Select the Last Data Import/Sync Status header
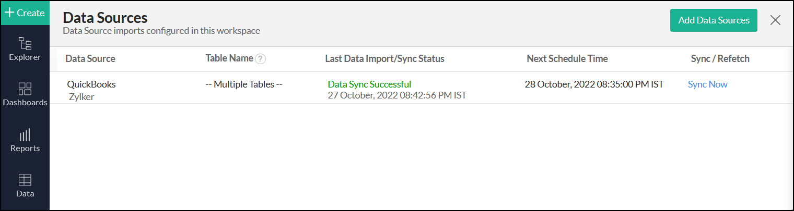This screenshot has height=211, width=794. click(x=384, y=59)
